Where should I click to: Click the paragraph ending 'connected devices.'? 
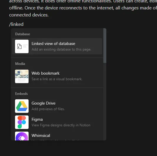pyautogui.click(x=83, y=9)
